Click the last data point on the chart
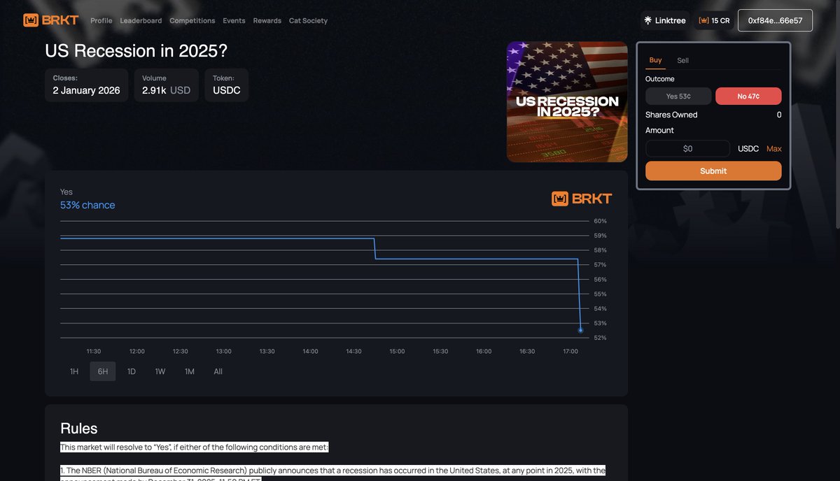The image size is (840, 481). [x=580, y=330]
